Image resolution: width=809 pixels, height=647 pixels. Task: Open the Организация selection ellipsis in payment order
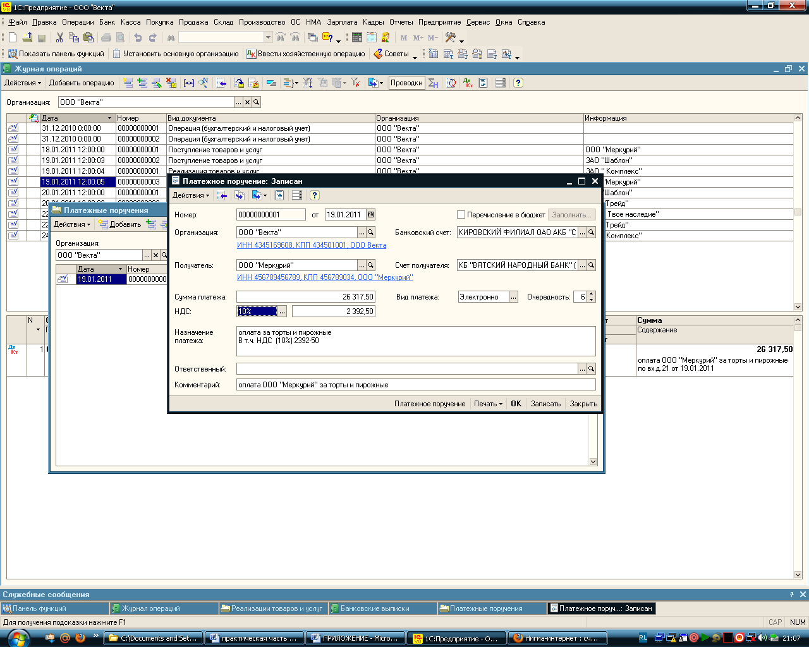click(x=362, y=233)
